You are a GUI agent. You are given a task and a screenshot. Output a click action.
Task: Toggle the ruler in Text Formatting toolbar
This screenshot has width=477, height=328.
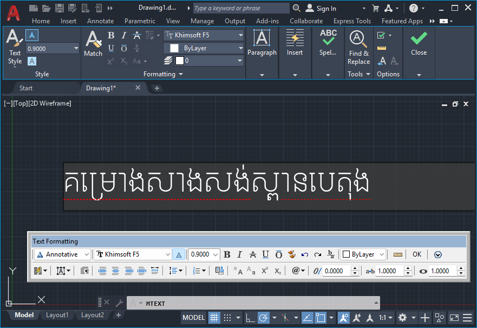point(398,253)
